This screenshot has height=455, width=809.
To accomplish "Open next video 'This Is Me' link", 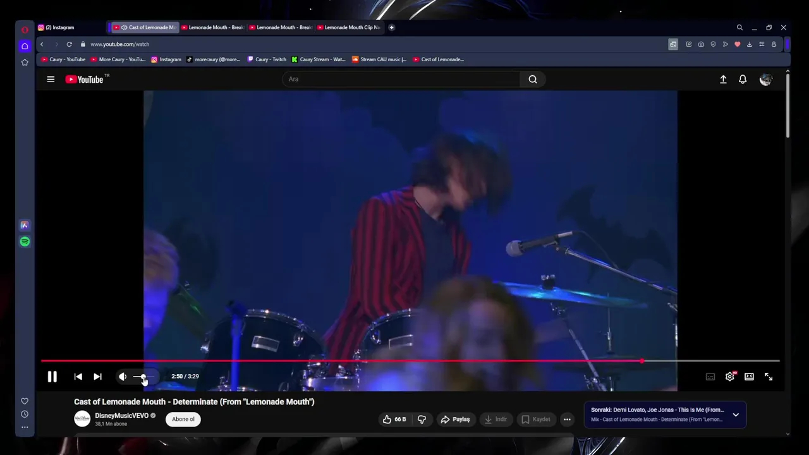I will pyautogui.click(x=657, y=409).
